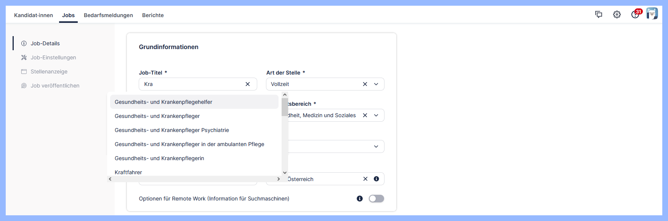Click the info icon next to Österreich
The image size is (668, 221).
click(x=376, y=179)
